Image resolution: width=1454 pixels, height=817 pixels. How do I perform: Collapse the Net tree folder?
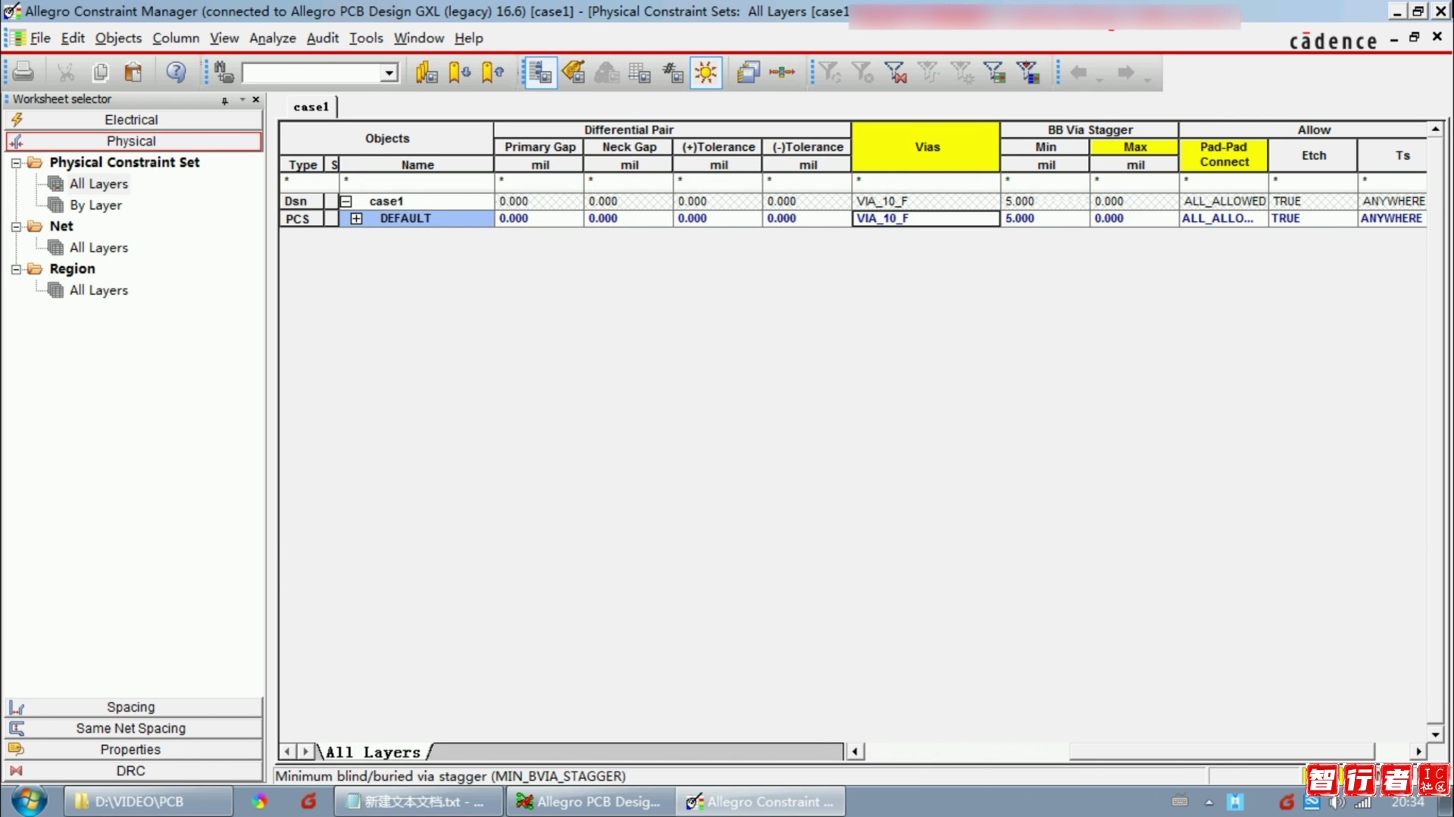[16, 227]
